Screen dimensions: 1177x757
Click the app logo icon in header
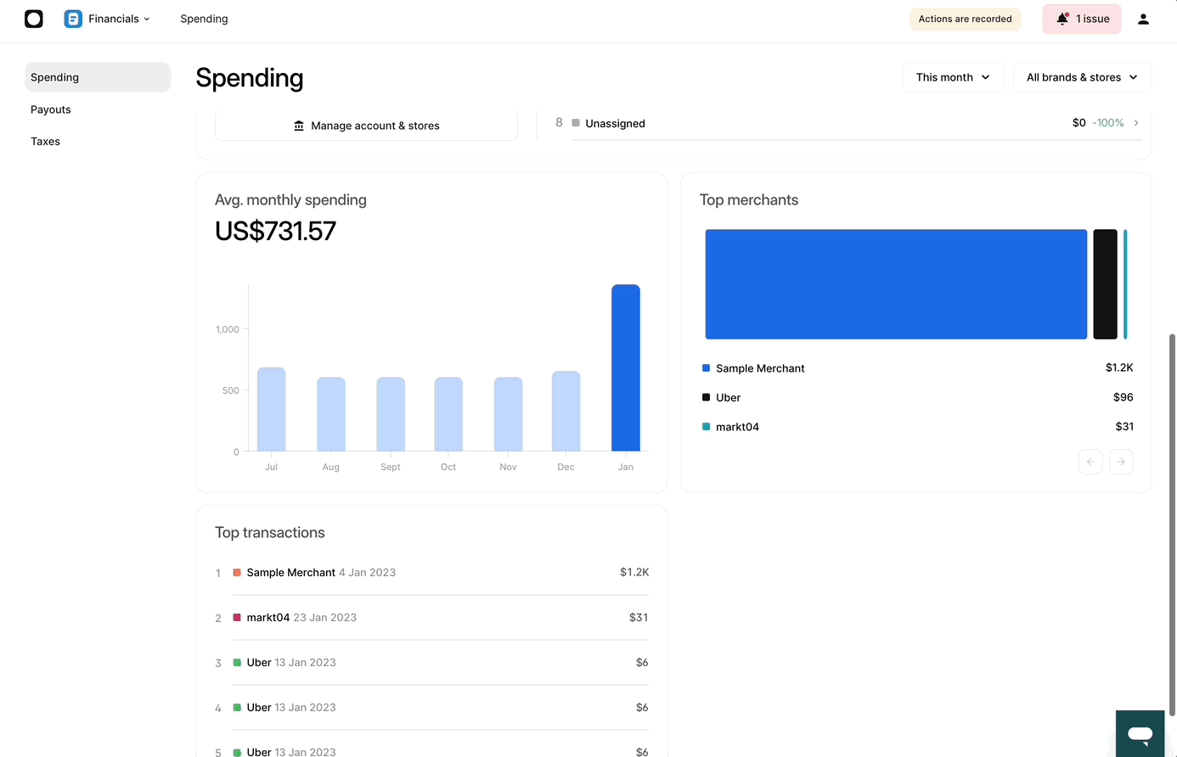coord(34,19)
